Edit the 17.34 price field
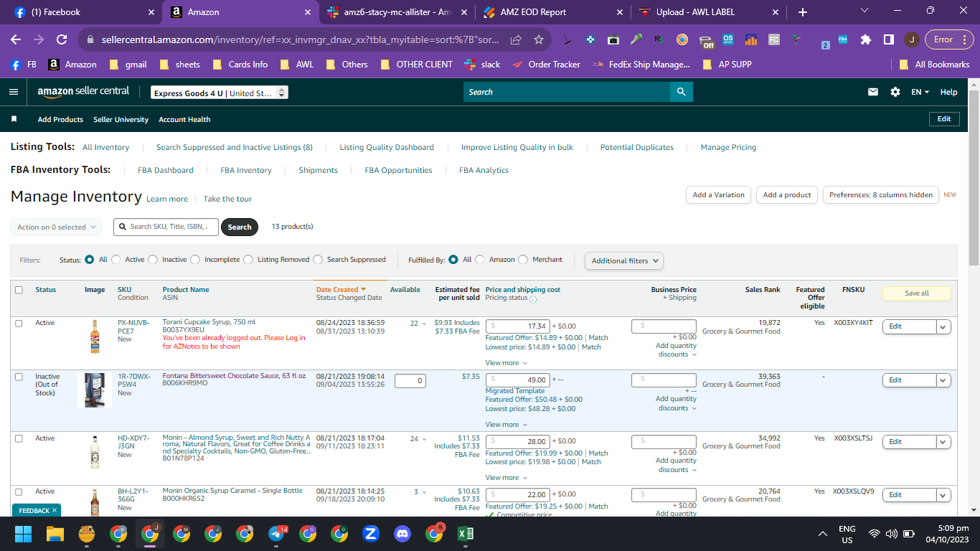Screen dimensions: 980x551 [x=518, y=326]
